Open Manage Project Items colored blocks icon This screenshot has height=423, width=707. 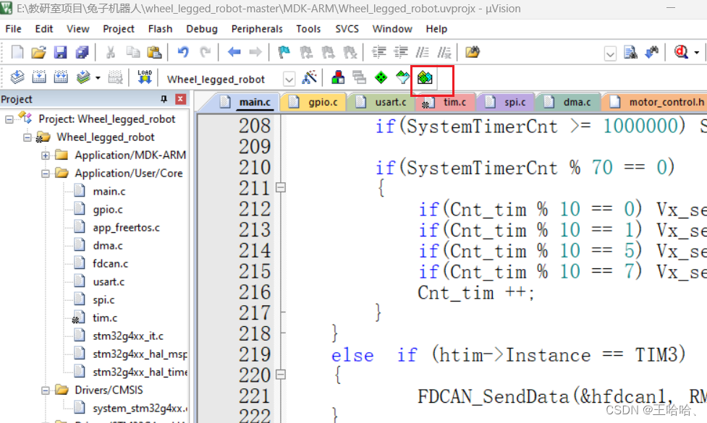pos(338,77)
